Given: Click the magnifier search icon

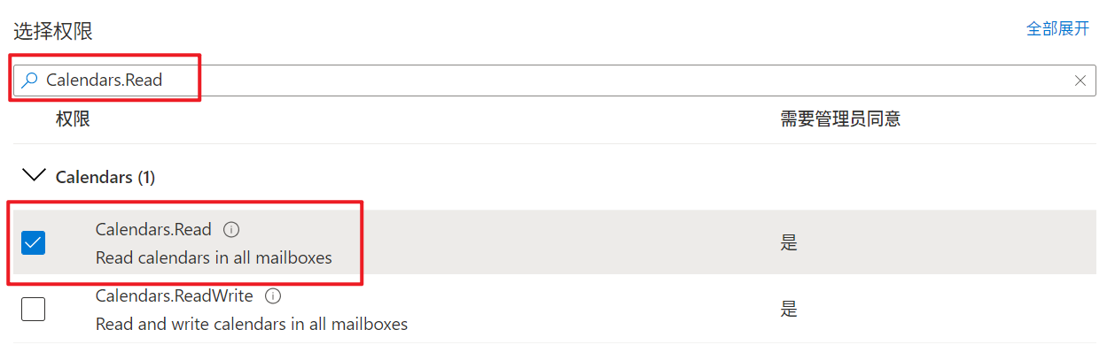Looking at the screenshot, I should (x=30, y=80).
